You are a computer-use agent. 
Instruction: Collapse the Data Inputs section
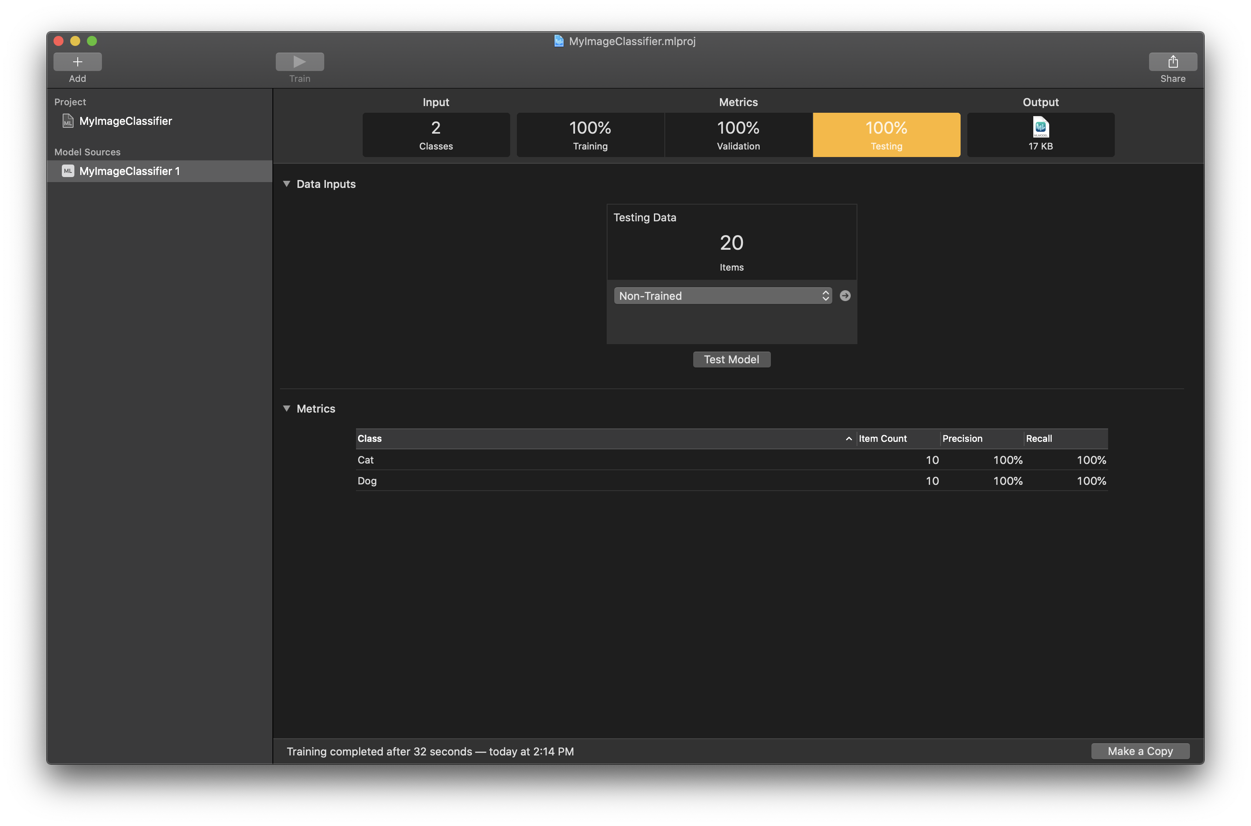(287, 184)
